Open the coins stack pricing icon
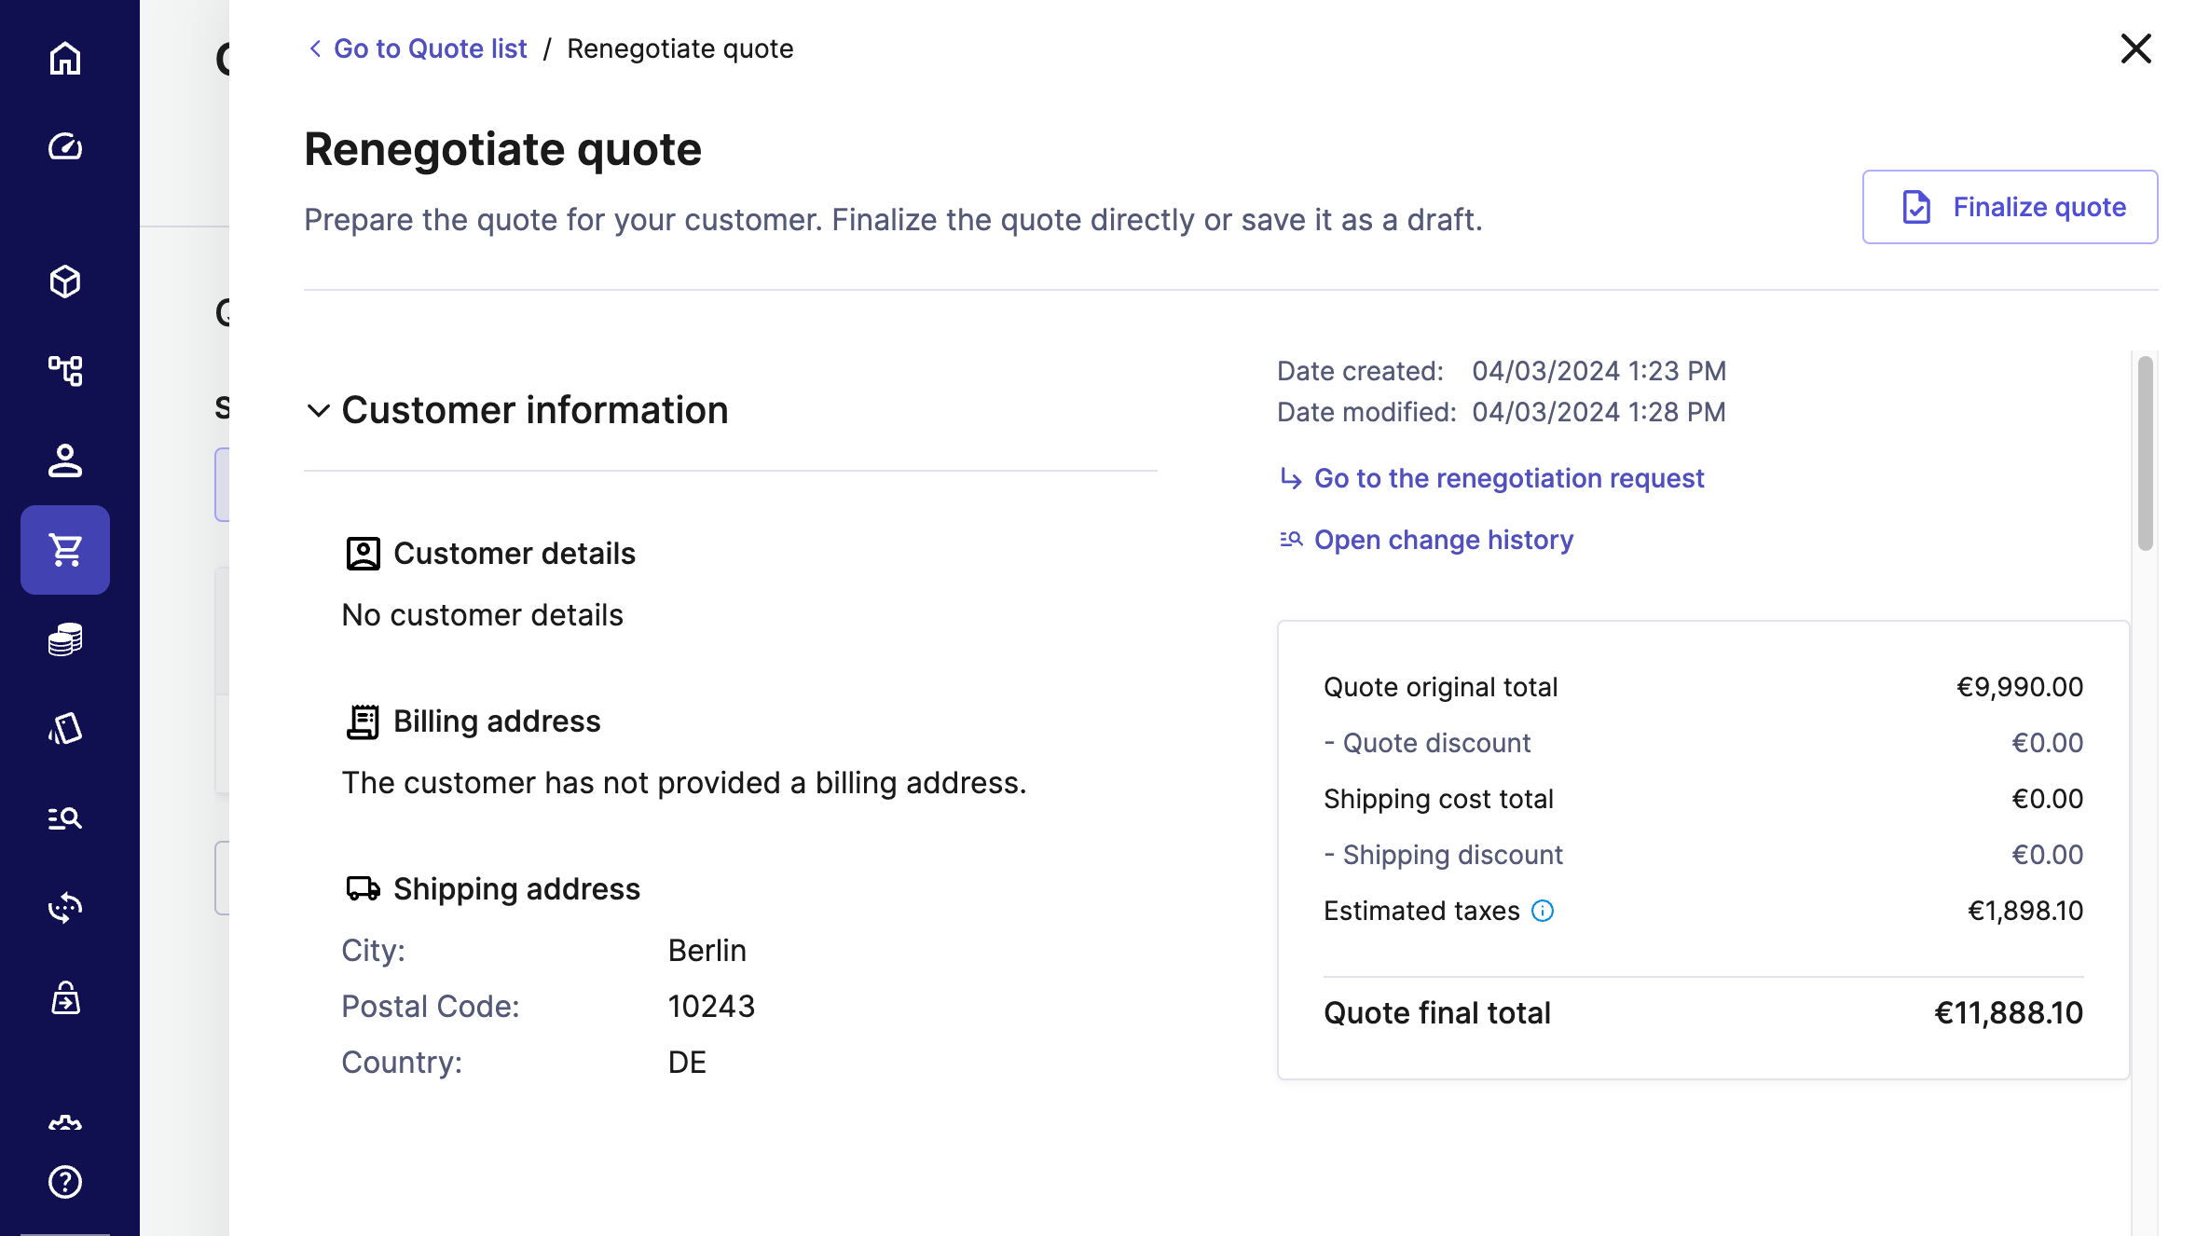2196x1236 pixels. (65, 639)
